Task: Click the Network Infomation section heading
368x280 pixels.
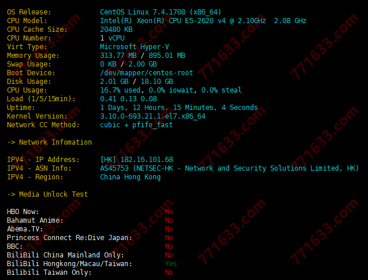Action: [x=49, y=142]
